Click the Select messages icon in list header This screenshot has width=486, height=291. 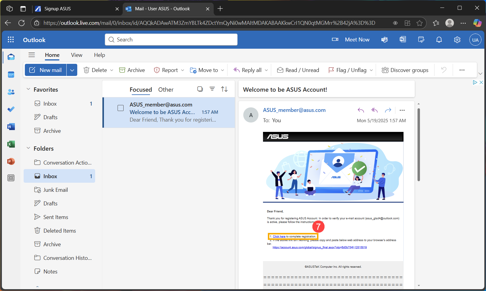pyautogui.click(x=200, y=89)
